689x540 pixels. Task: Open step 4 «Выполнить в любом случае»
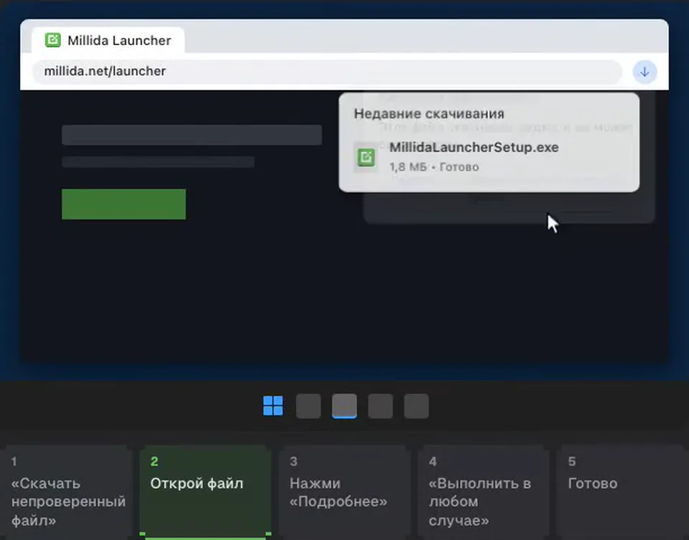[x=483, y=493]
